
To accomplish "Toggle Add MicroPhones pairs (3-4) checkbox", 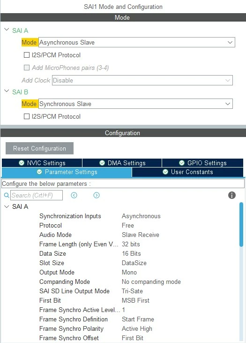I will tap(27, 68).
